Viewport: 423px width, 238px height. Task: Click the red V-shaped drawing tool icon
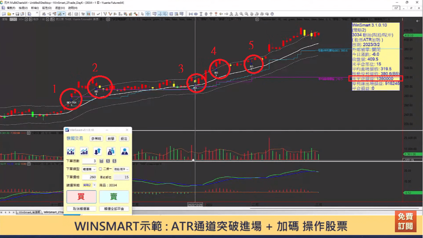coord(110,14)
